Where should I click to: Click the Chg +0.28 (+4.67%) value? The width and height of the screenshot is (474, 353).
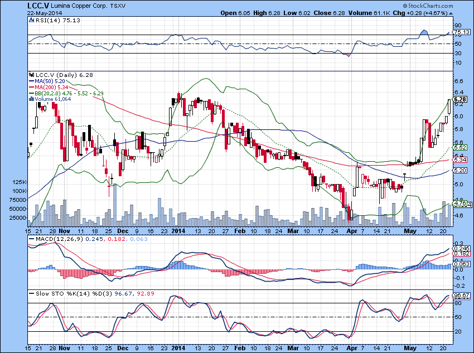coord(420,13)
